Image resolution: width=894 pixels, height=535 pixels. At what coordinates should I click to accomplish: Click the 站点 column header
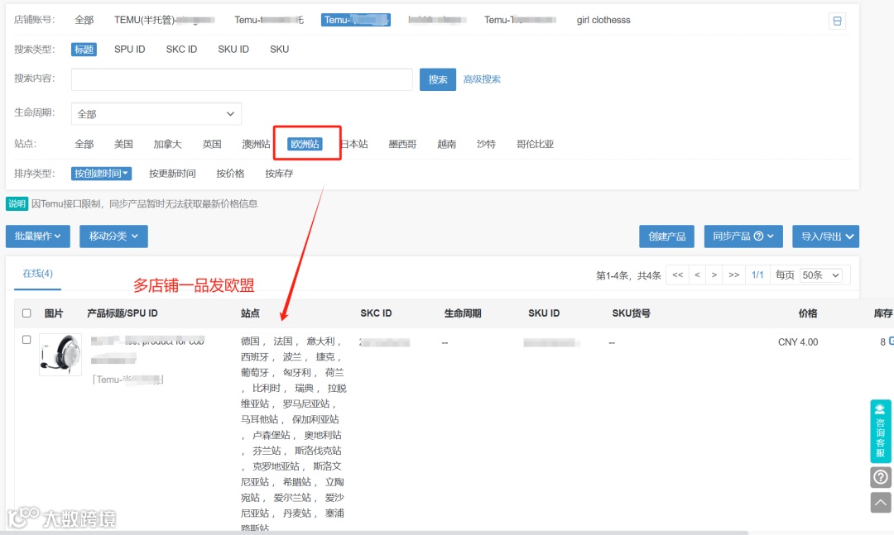250,313
